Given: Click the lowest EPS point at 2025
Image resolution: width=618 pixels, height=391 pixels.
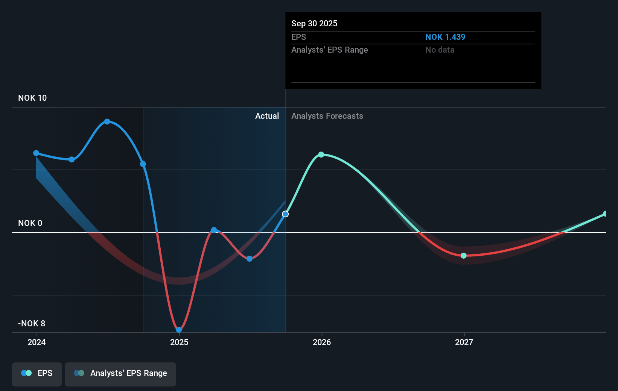Looking at the screenshot, I should pyautogui.click(x=179, y=330).
